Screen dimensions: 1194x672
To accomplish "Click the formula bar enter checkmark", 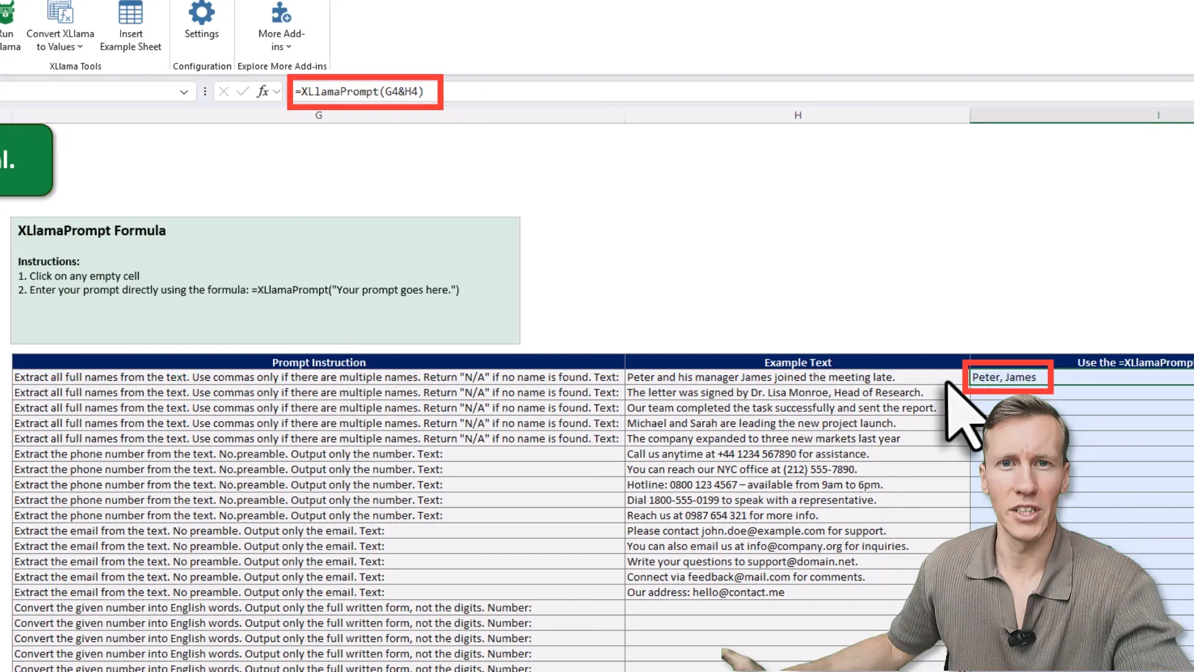I will tap(243, 91).
